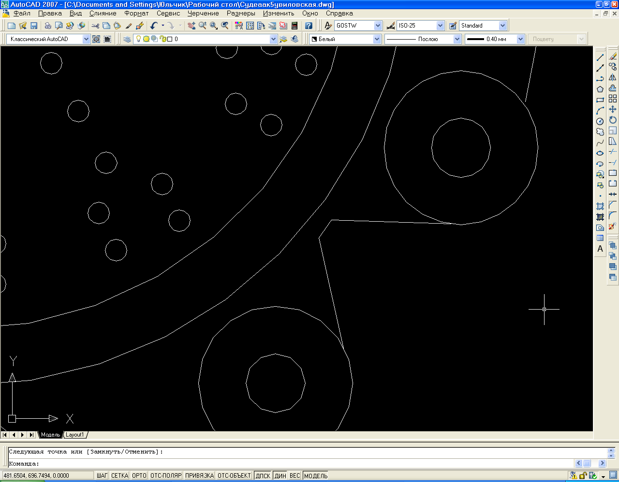
Task: Click the Undo arrow button
Action: pyautogui.click(x=154, y=26)
